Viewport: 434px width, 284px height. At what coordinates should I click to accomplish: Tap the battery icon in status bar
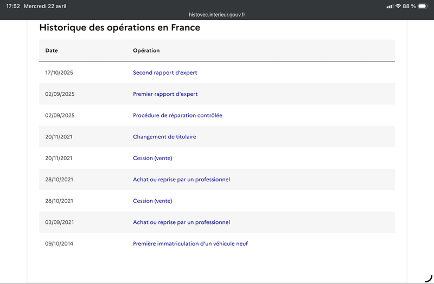[x=423, y=6]
